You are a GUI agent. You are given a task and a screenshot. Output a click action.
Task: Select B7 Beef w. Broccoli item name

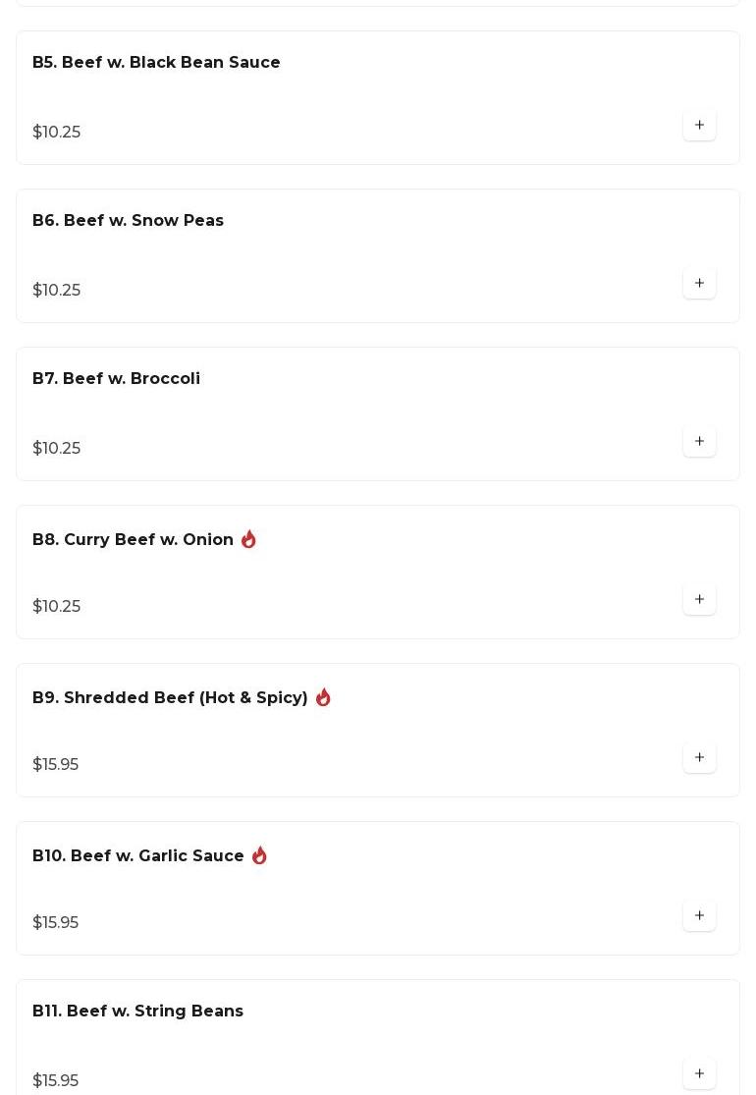click(x=116, y=379)
